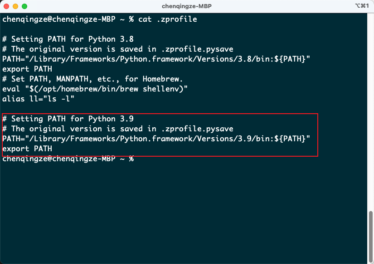This screenshot has width=374, height=264.
Task: Minimize the terminal using yellow button
Action: click(x=15, y=6)
